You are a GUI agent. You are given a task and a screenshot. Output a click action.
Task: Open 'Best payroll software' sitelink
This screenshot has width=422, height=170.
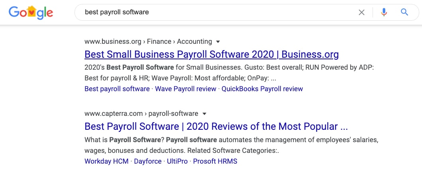(117, 89)
